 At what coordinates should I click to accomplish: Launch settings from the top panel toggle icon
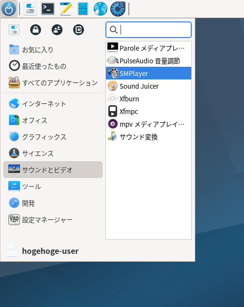pyautogui.click(x=30, y=9)
